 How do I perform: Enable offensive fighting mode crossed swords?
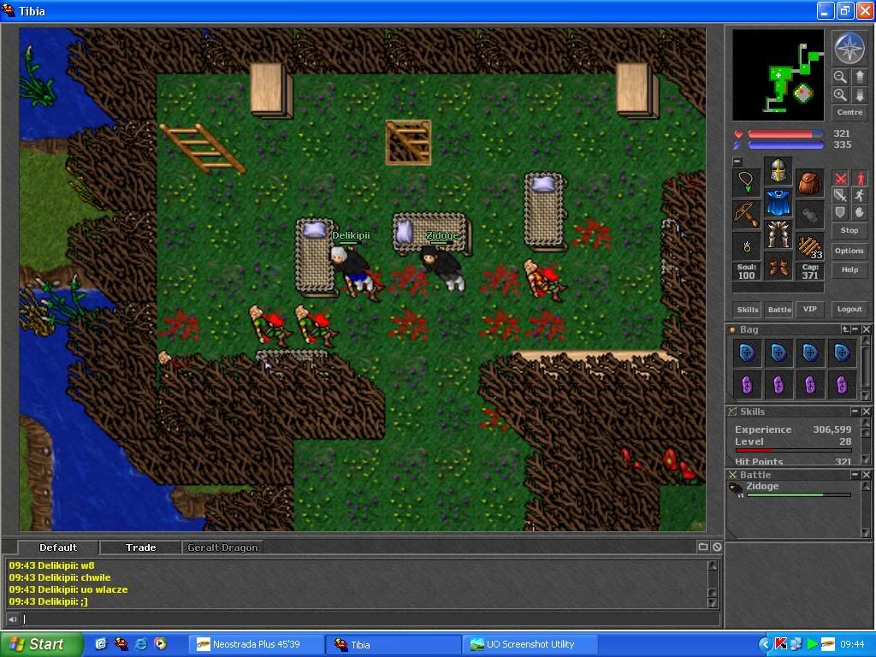pos(840,179)
